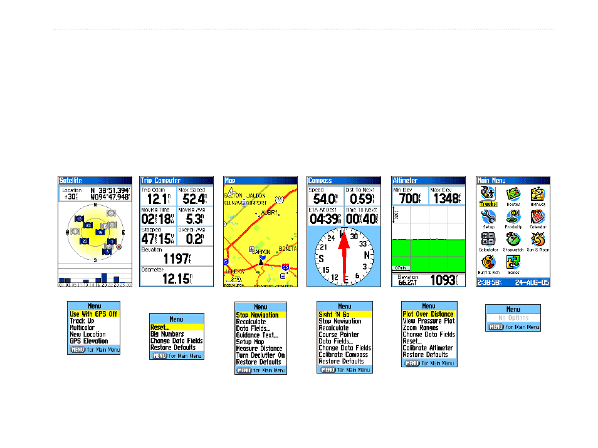The width and height of the screenshot is (598, 448).
Task: Open the Games puzzle icon
Action: (x=513, y=262)
